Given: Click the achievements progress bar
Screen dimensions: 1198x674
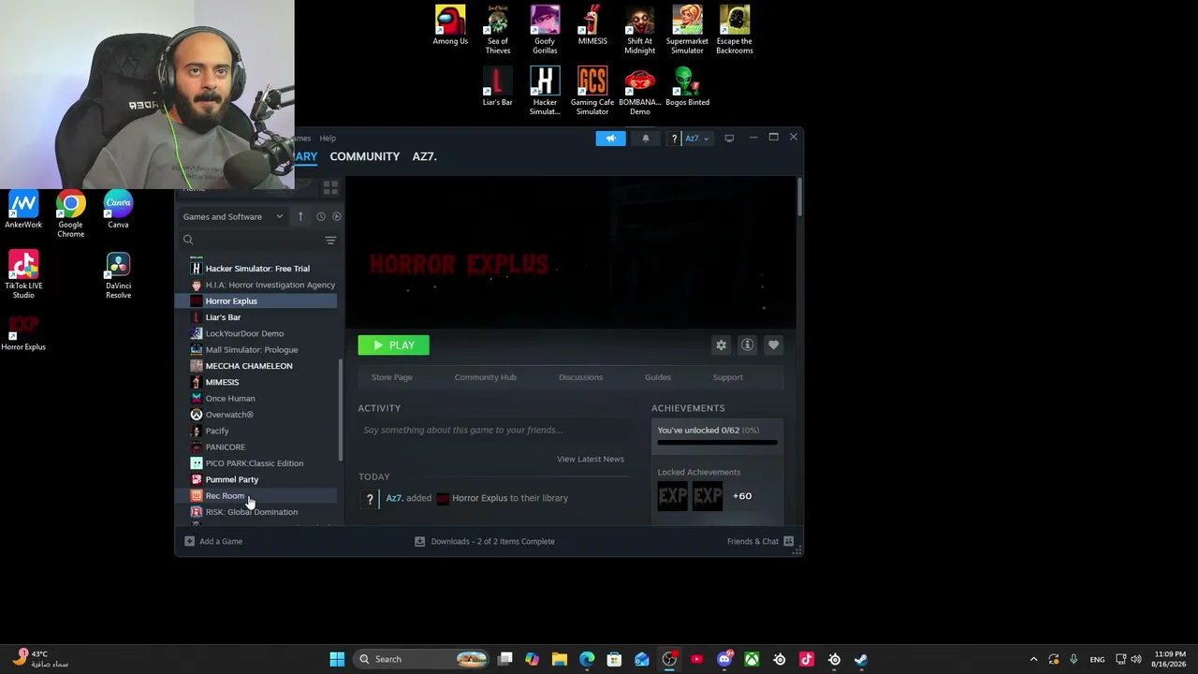Looking at the screenshot, I should click(717, 443).
